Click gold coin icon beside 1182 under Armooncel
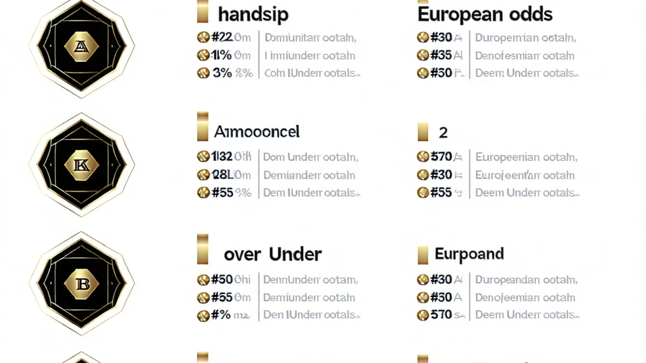Viewport: 646px width, 363px height. pyautogui.click(x=203, y=157)
